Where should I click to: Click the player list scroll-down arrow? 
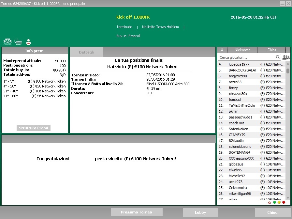point(288,198)
